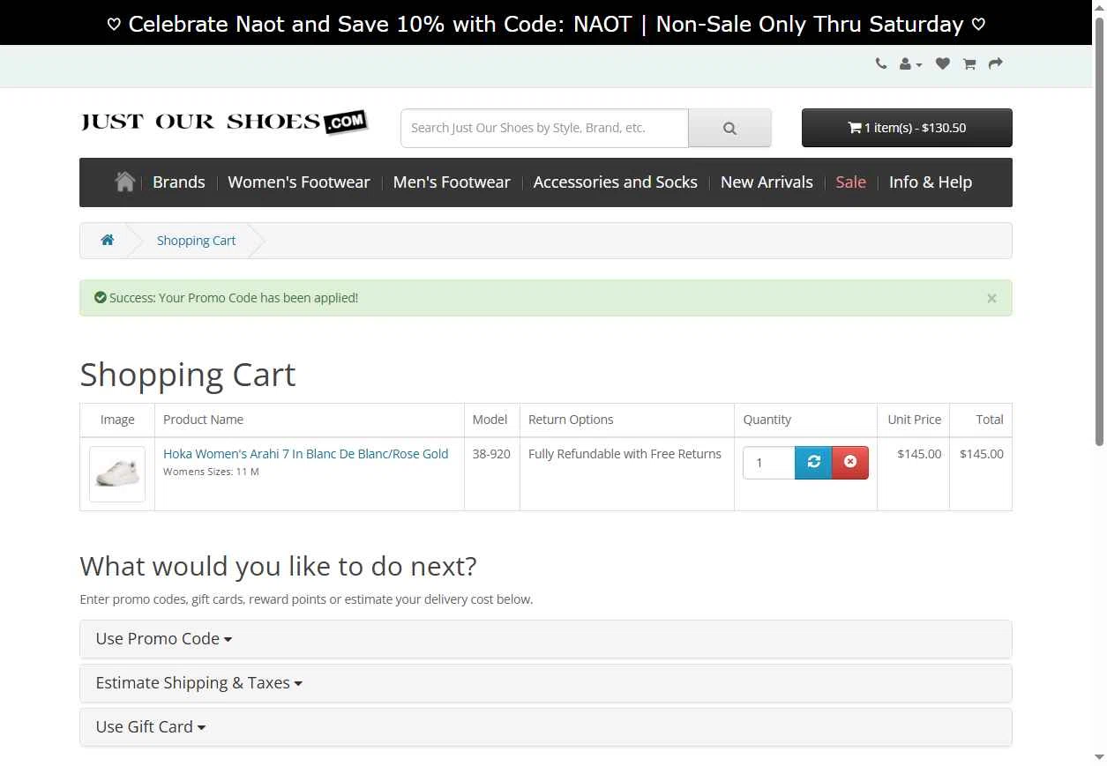The width and height of the screenshot is (1107, 766).
Task: Dismiss the promo code success alert
Action: tap(991, 298)
